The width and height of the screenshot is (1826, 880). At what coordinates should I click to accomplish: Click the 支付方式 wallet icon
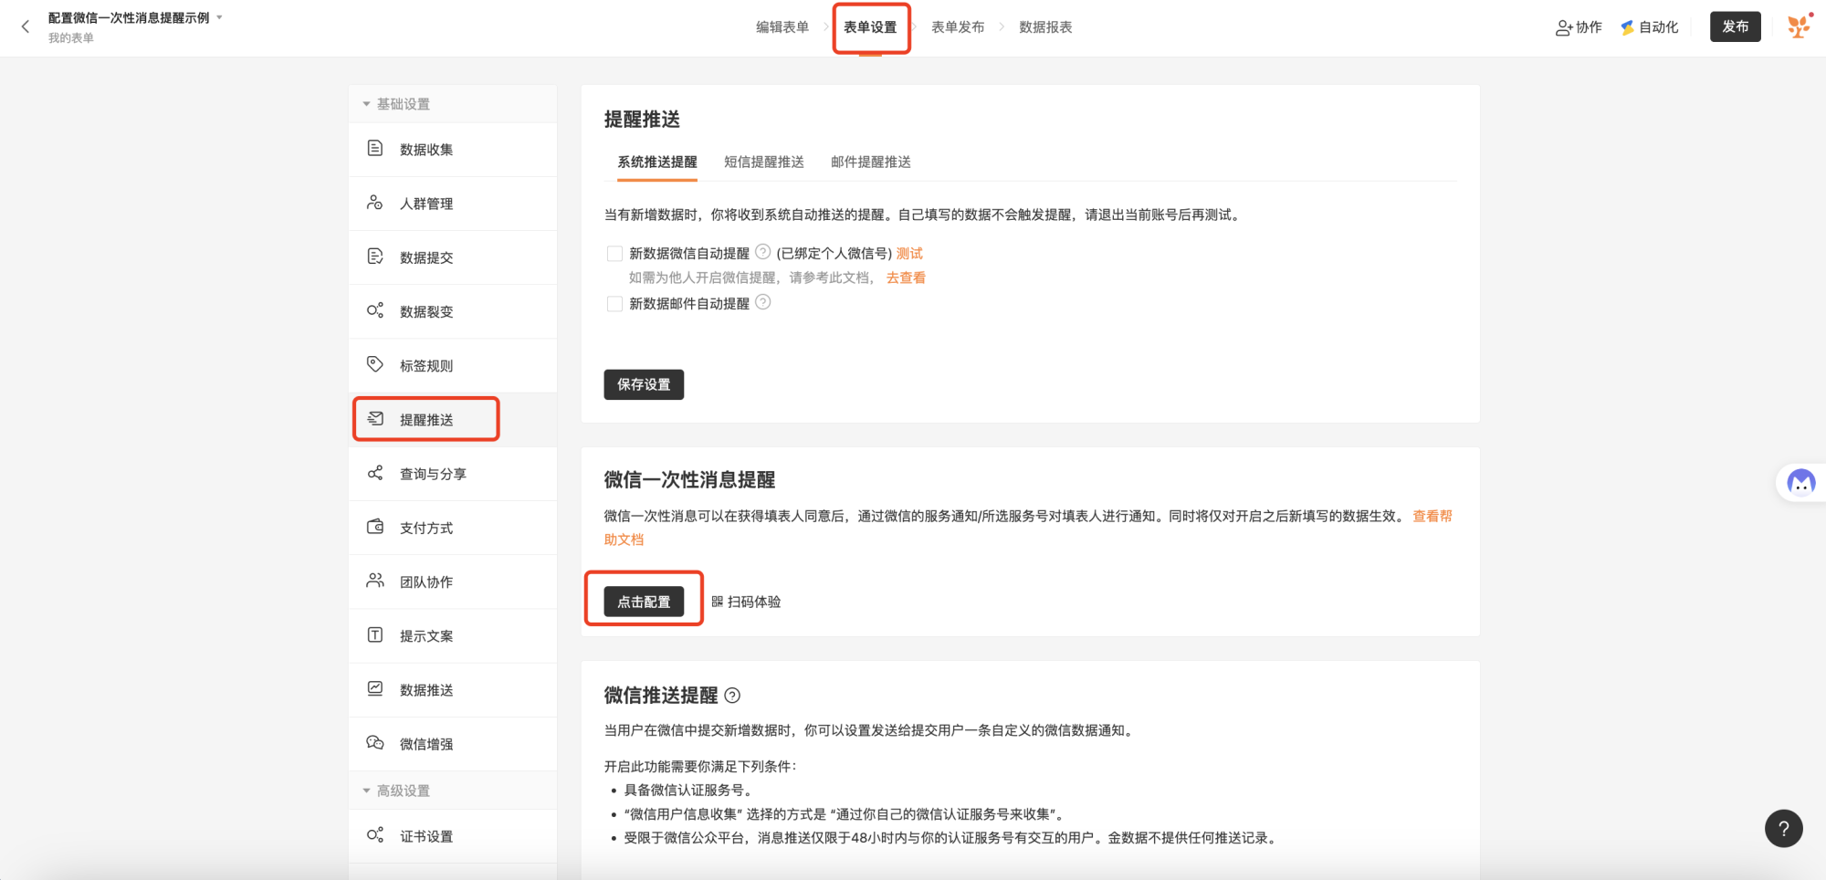[375, 527]
